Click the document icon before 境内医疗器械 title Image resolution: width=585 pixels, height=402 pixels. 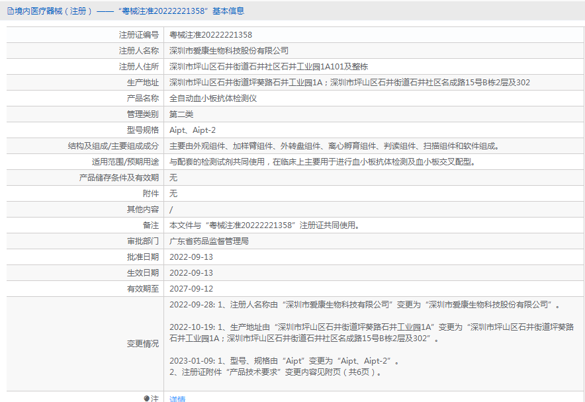(11, 11)
